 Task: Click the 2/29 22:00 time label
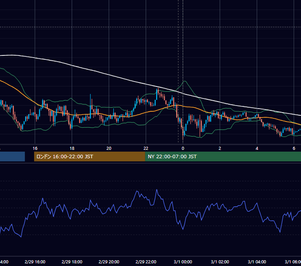coord(146,262)
